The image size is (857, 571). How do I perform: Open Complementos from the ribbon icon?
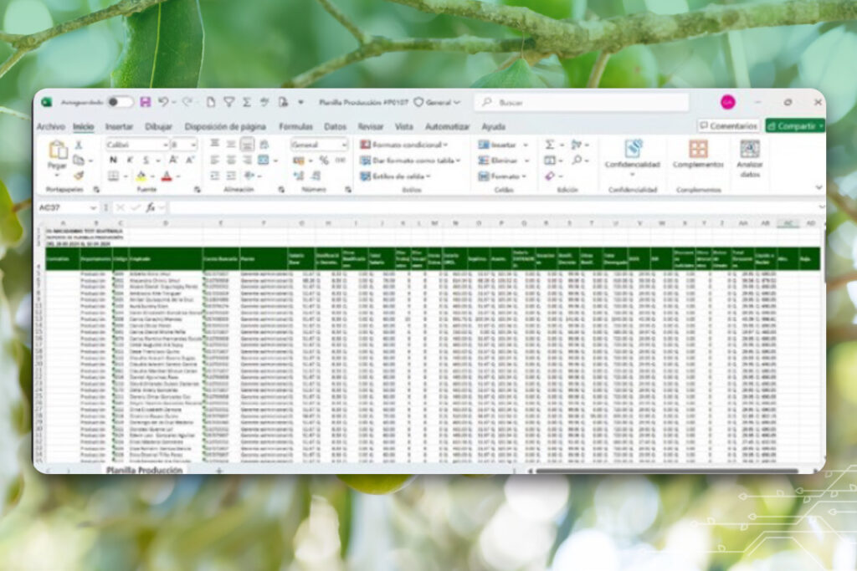click(698, 150)
